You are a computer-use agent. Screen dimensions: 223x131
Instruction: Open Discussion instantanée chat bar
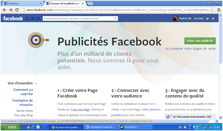click(x=193, y=117)
